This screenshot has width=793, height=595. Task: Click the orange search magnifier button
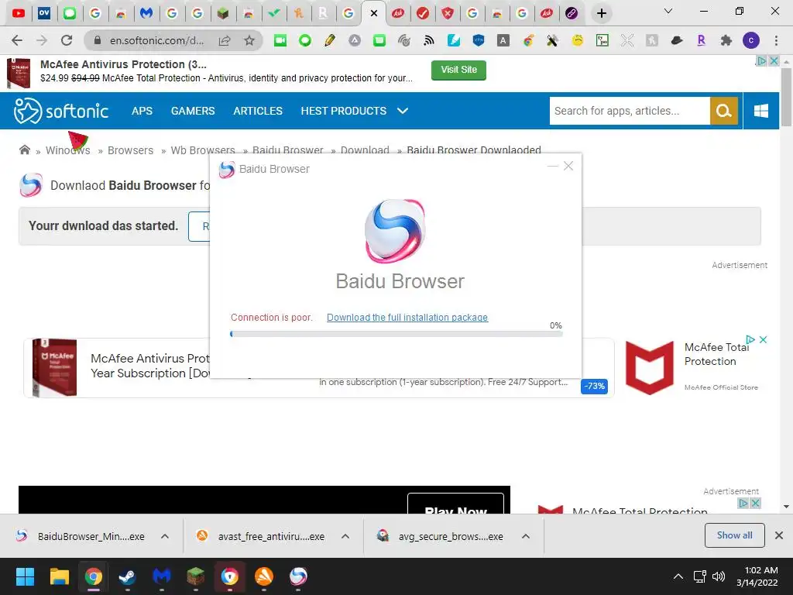click(724, 111)
